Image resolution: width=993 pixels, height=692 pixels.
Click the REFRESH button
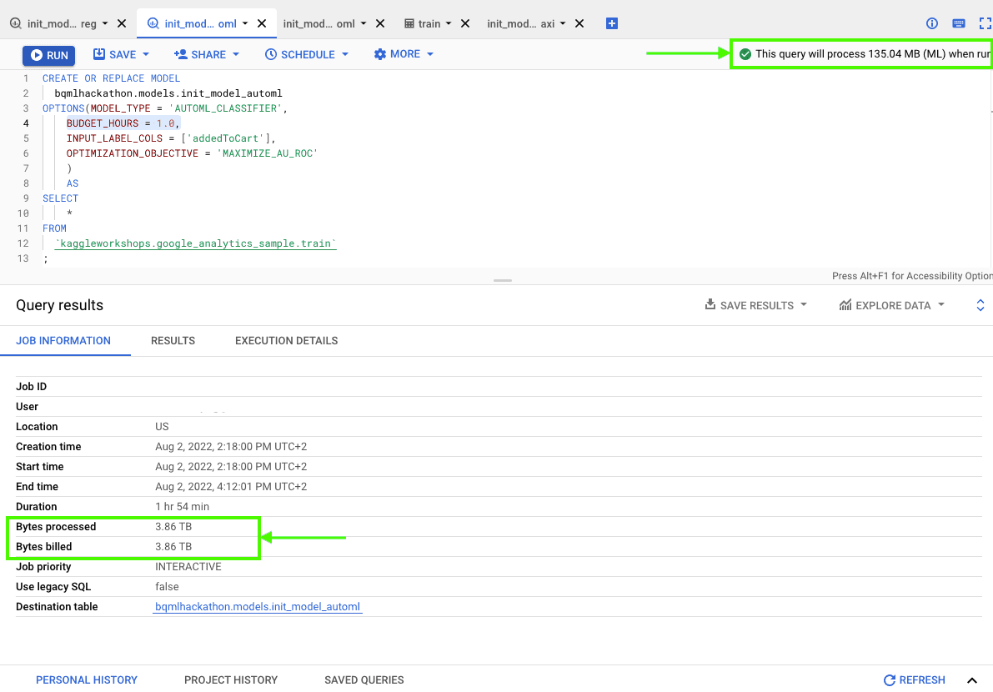tap(915, 680)
